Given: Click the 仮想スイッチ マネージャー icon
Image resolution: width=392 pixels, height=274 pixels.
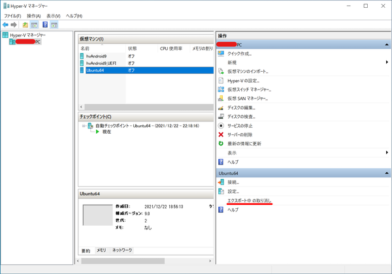Looking at the screenshot, I should (221, 89).
